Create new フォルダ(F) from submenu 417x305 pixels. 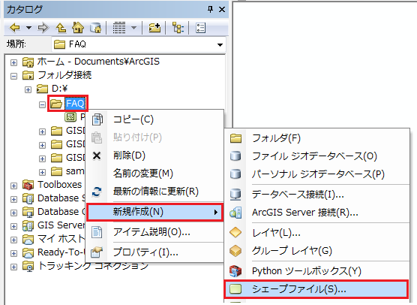point(317,138)
